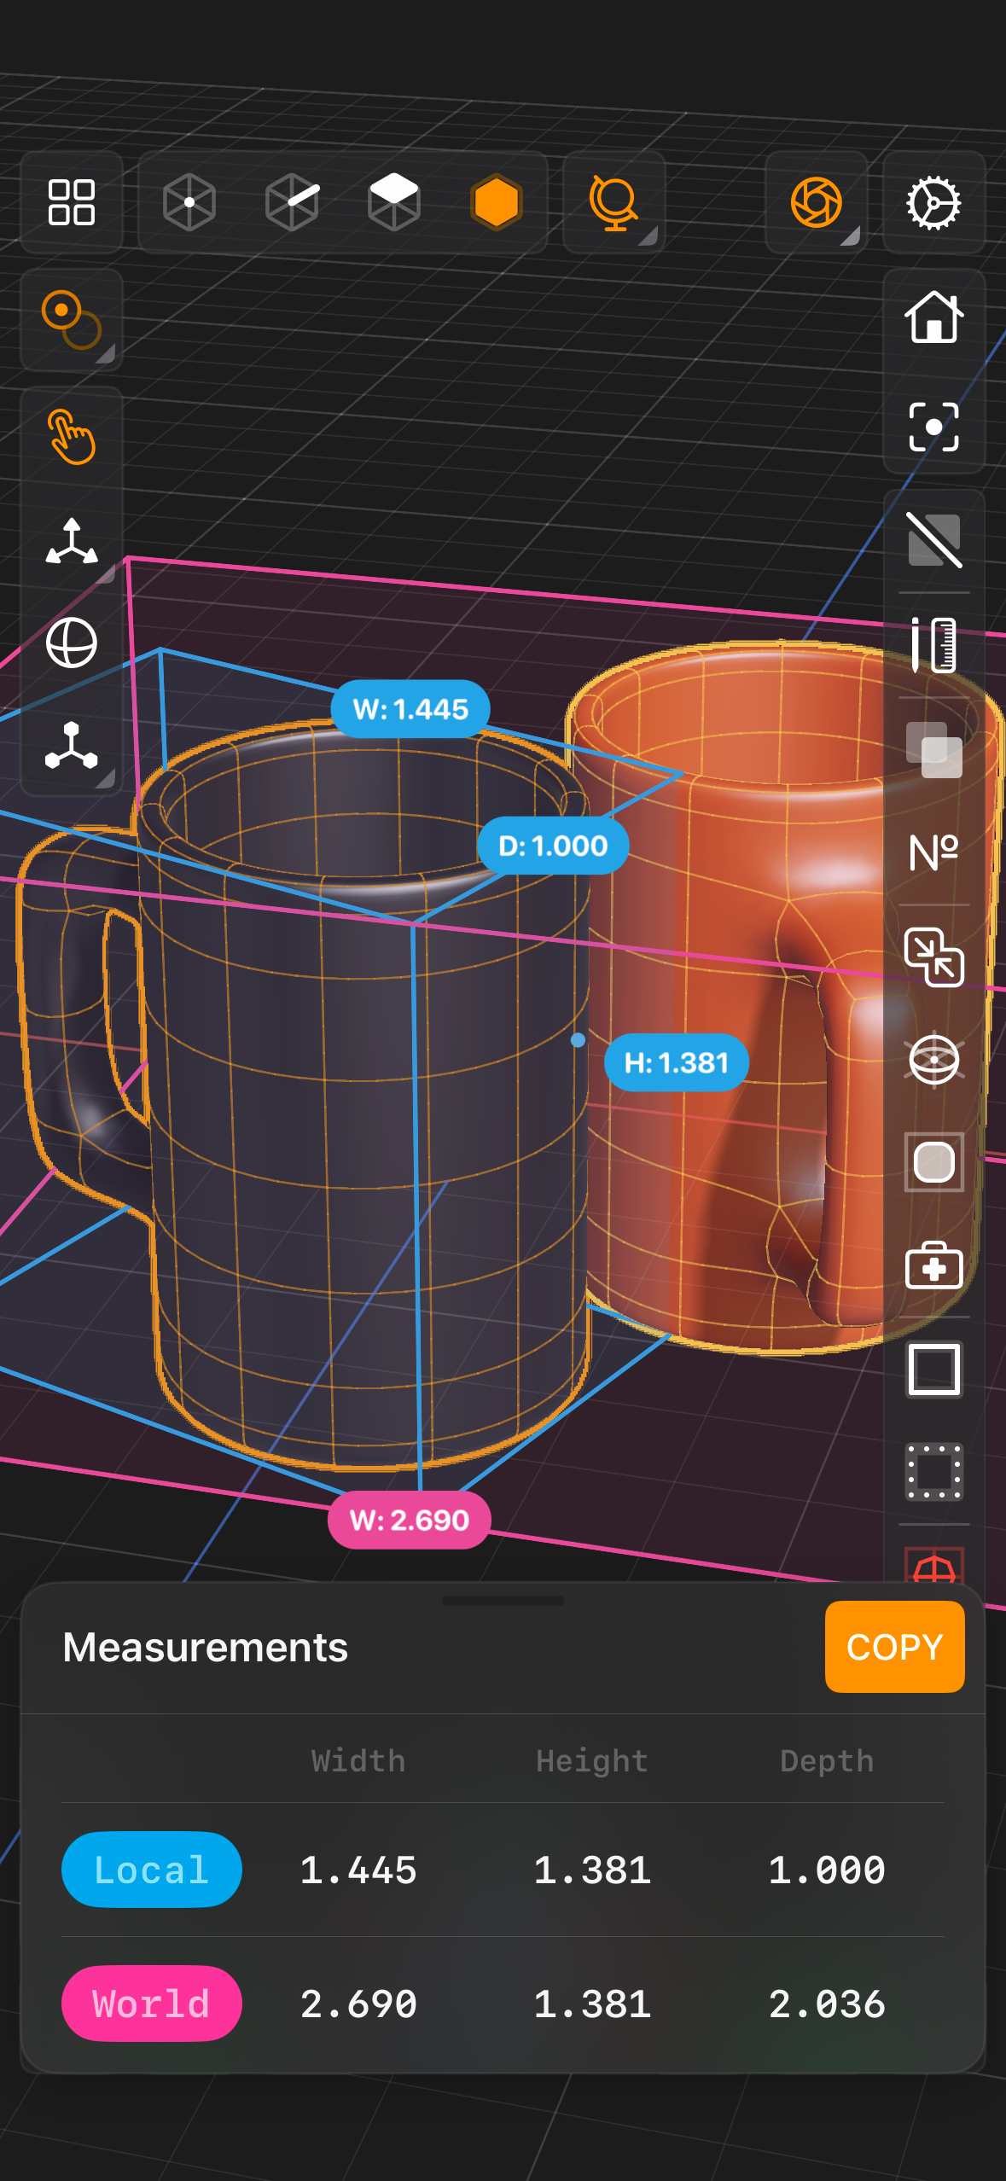Image resolution: width=1006 pixels, height=2181 pixels.
Task: Open the orange camera shutter dropdown
Action: coord(817,202)
